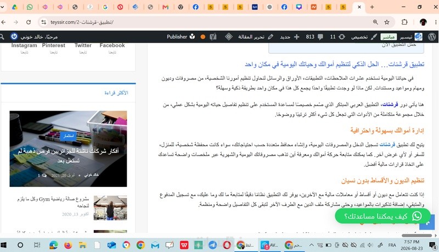The image size is (439, 252).
Task: Open the Yoast SEO icon in admin bar
Action: coord(213,37)
